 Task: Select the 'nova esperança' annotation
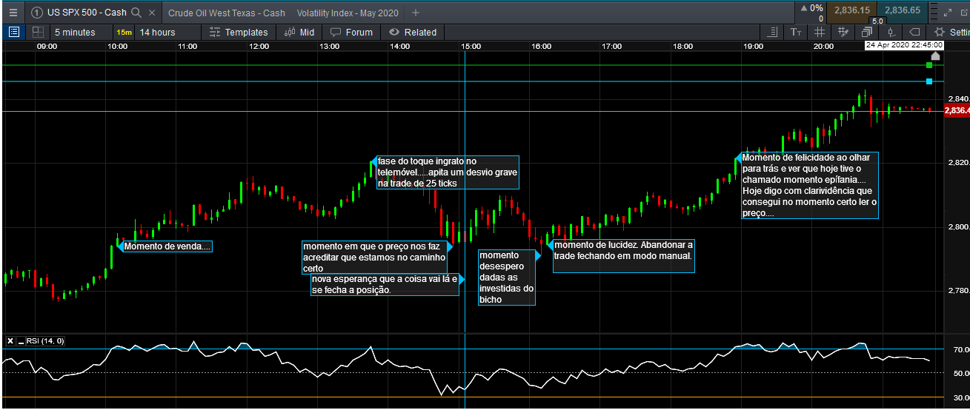coord(385,284)
